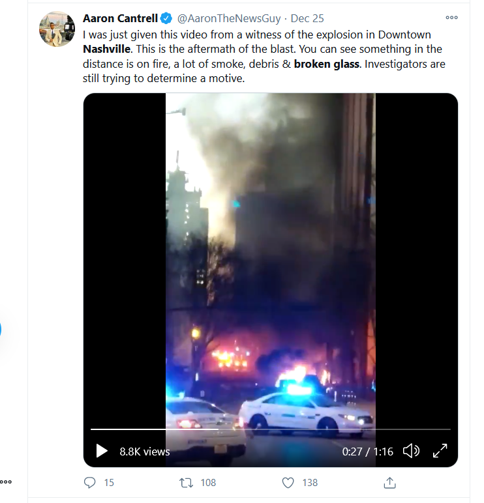Click the 138 likes count

pos(310,482)
